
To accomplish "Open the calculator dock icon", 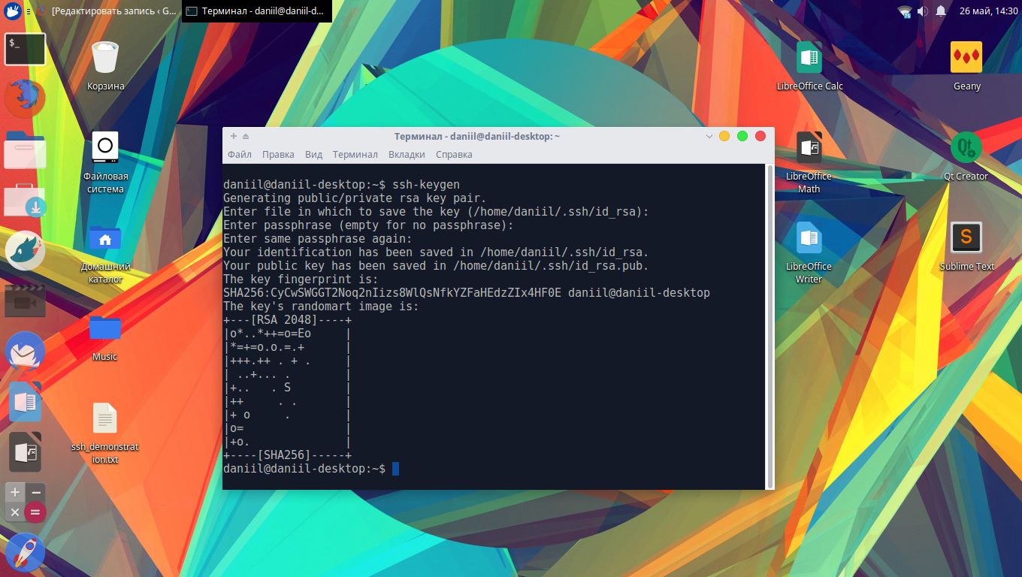I will coord(25,503).
